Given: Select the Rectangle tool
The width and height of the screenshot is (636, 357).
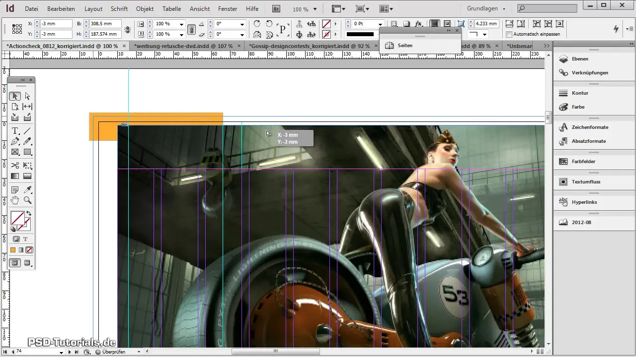Looking at the screenshot, I should pyautogui.click(x=27, y=152).
